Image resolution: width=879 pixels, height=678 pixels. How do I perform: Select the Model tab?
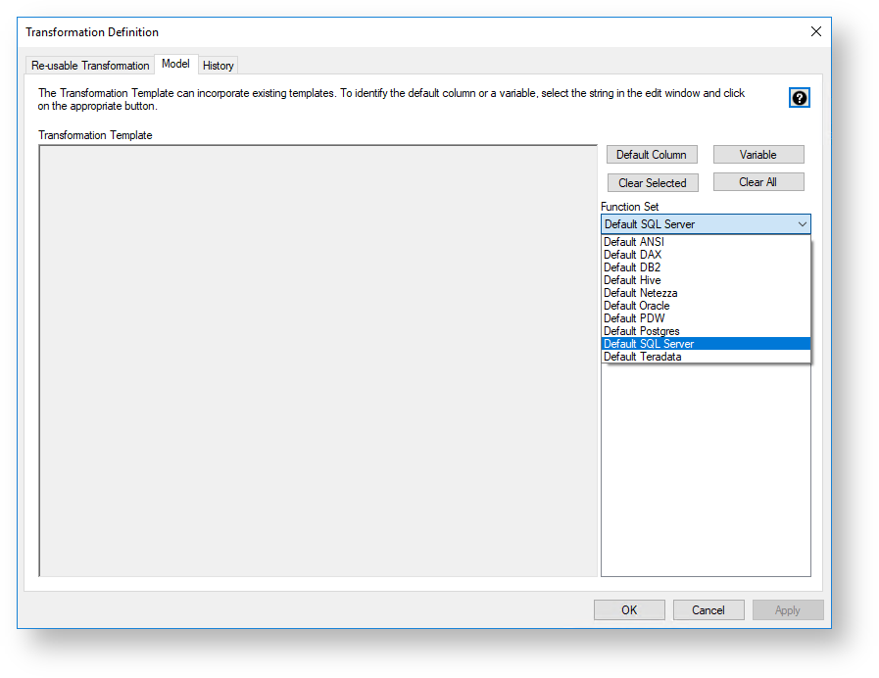tap(175, 64)
